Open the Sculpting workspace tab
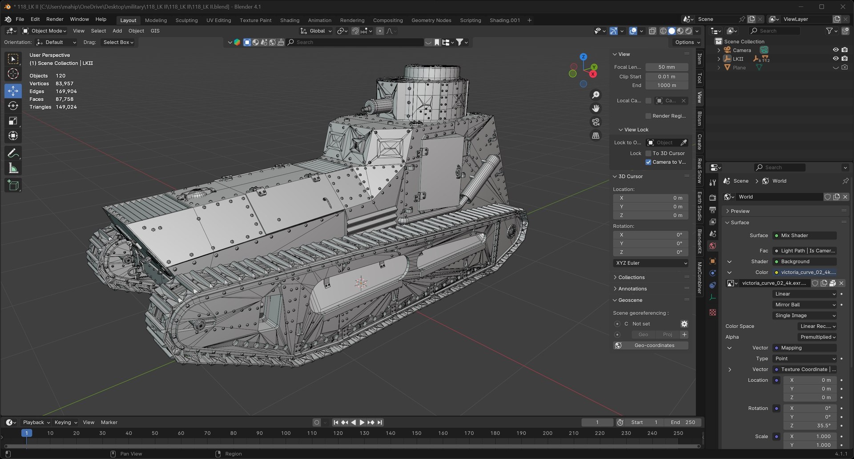 [186, 20]
